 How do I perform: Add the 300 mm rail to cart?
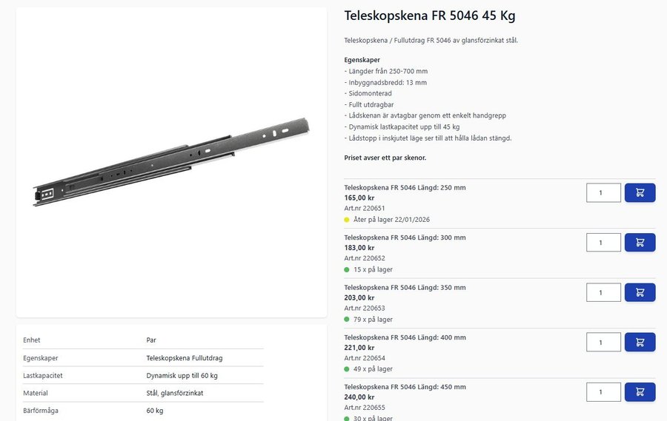tap(640, 243)
